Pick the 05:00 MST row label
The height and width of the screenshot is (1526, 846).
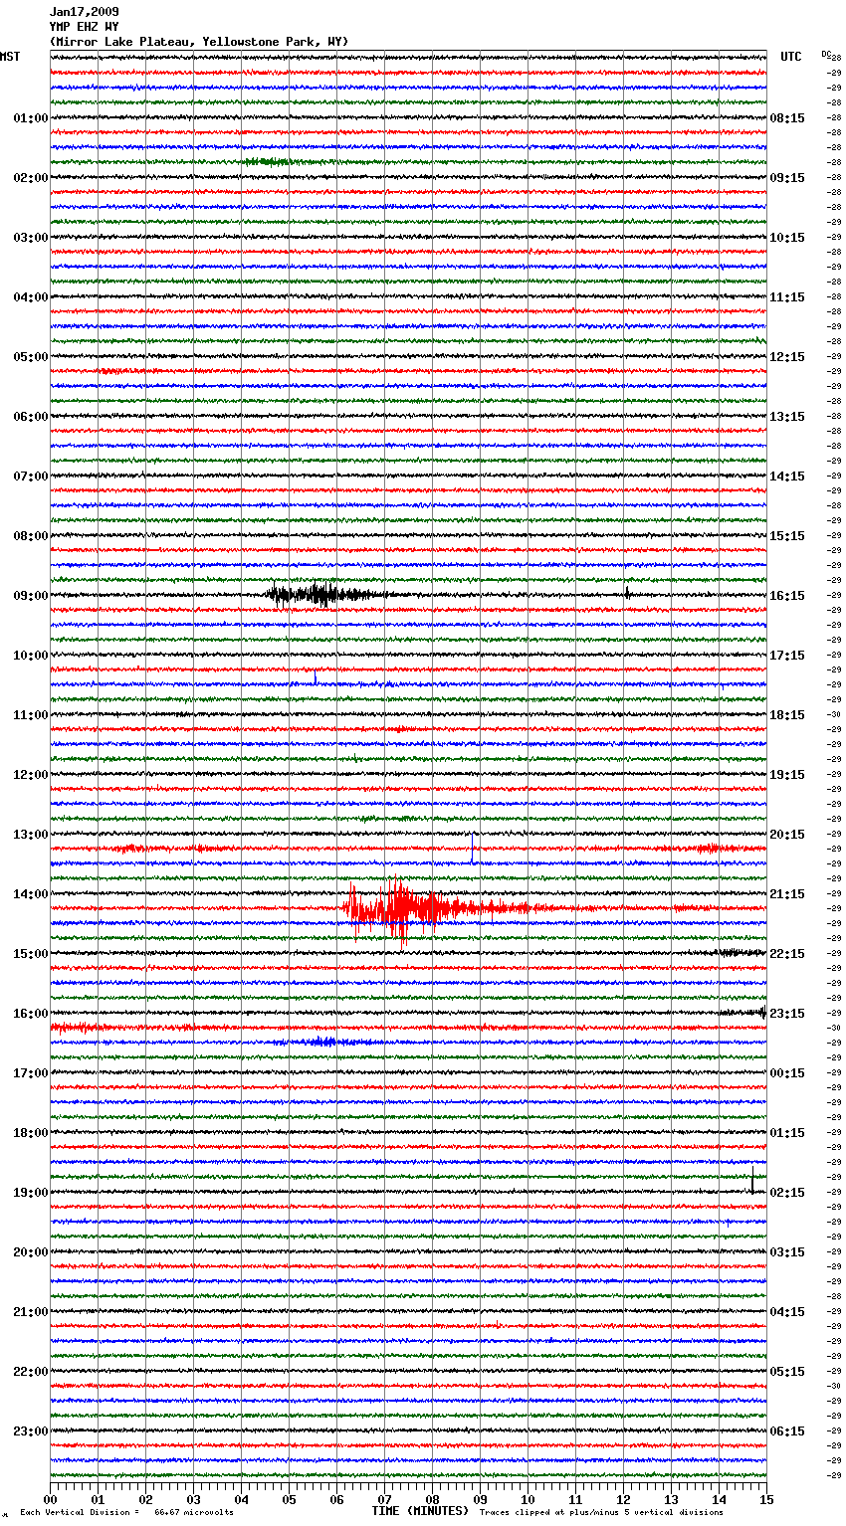(x=30, y=357)
